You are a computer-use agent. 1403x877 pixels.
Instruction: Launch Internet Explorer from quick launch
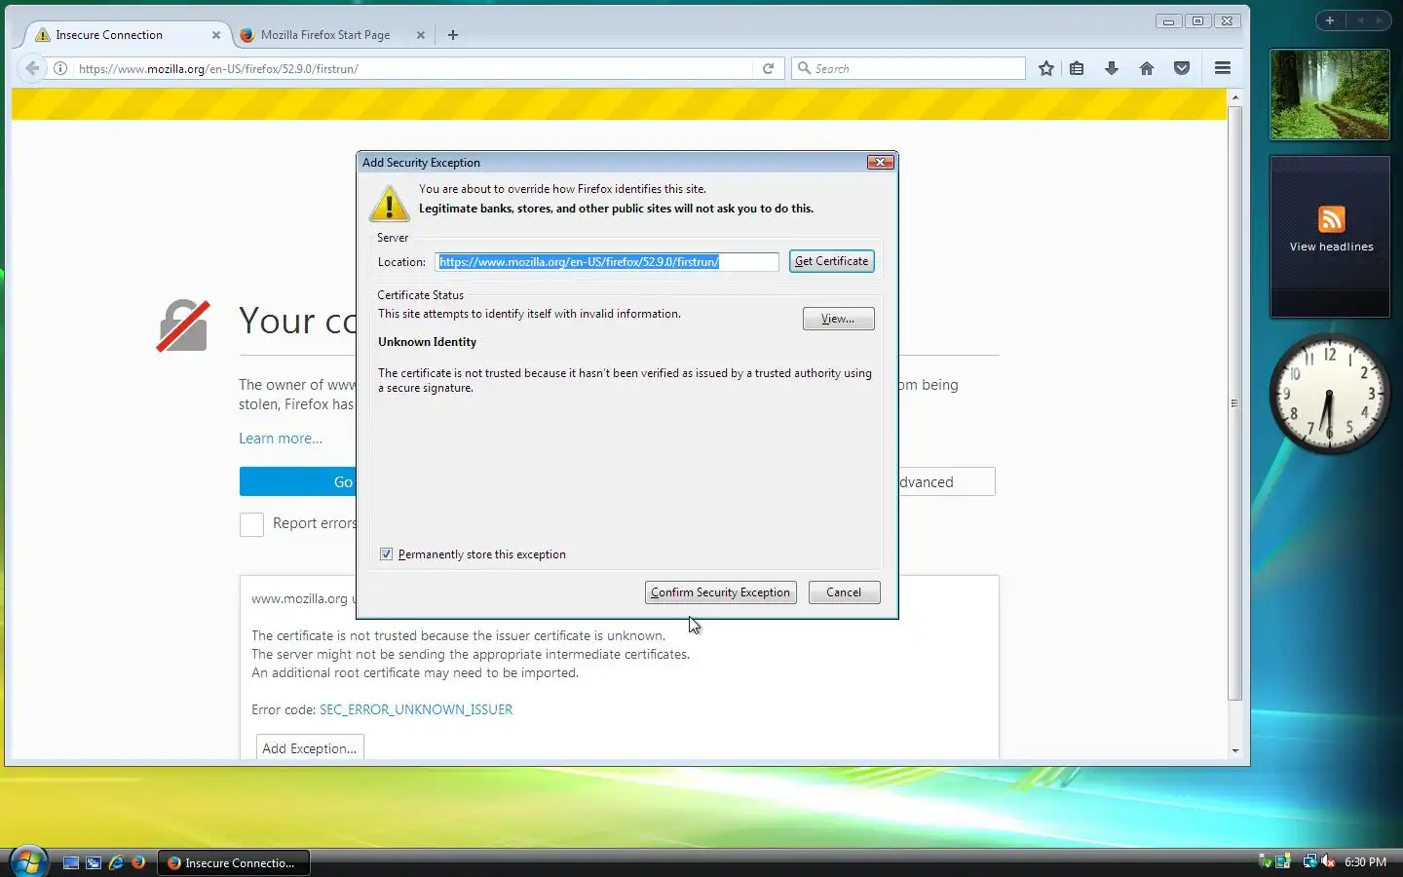(116, 862)
